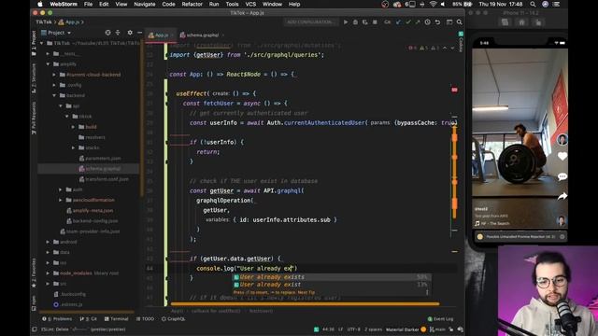Open the Git tool window button
Screen dimensions: 598x336
89,319
